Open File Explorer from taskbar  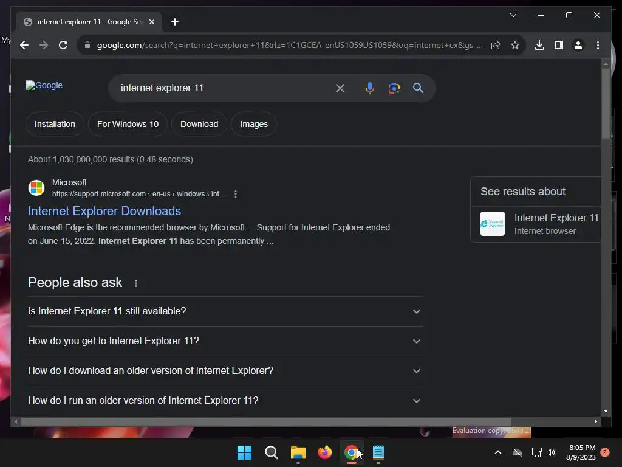click(x=298, y=452)
